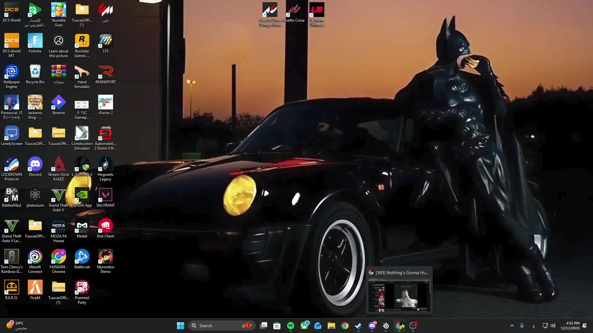Open the Learn about this picture icon

tap(58, 45)
